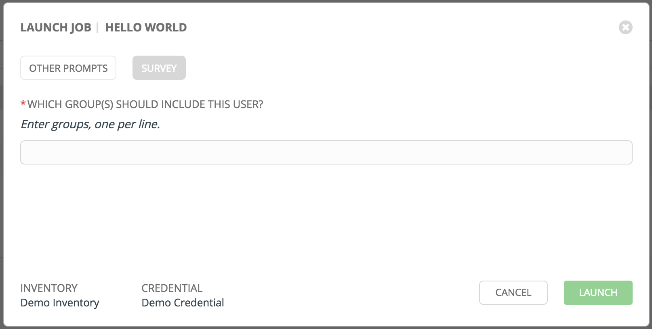The width and height of the screenshot is (652, 329).
Task: Click the divider between Launch Job and Hello World
Action: coord(98,27)
